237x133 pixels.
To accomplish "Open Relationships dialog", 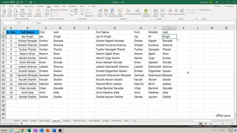I will 137,12.
